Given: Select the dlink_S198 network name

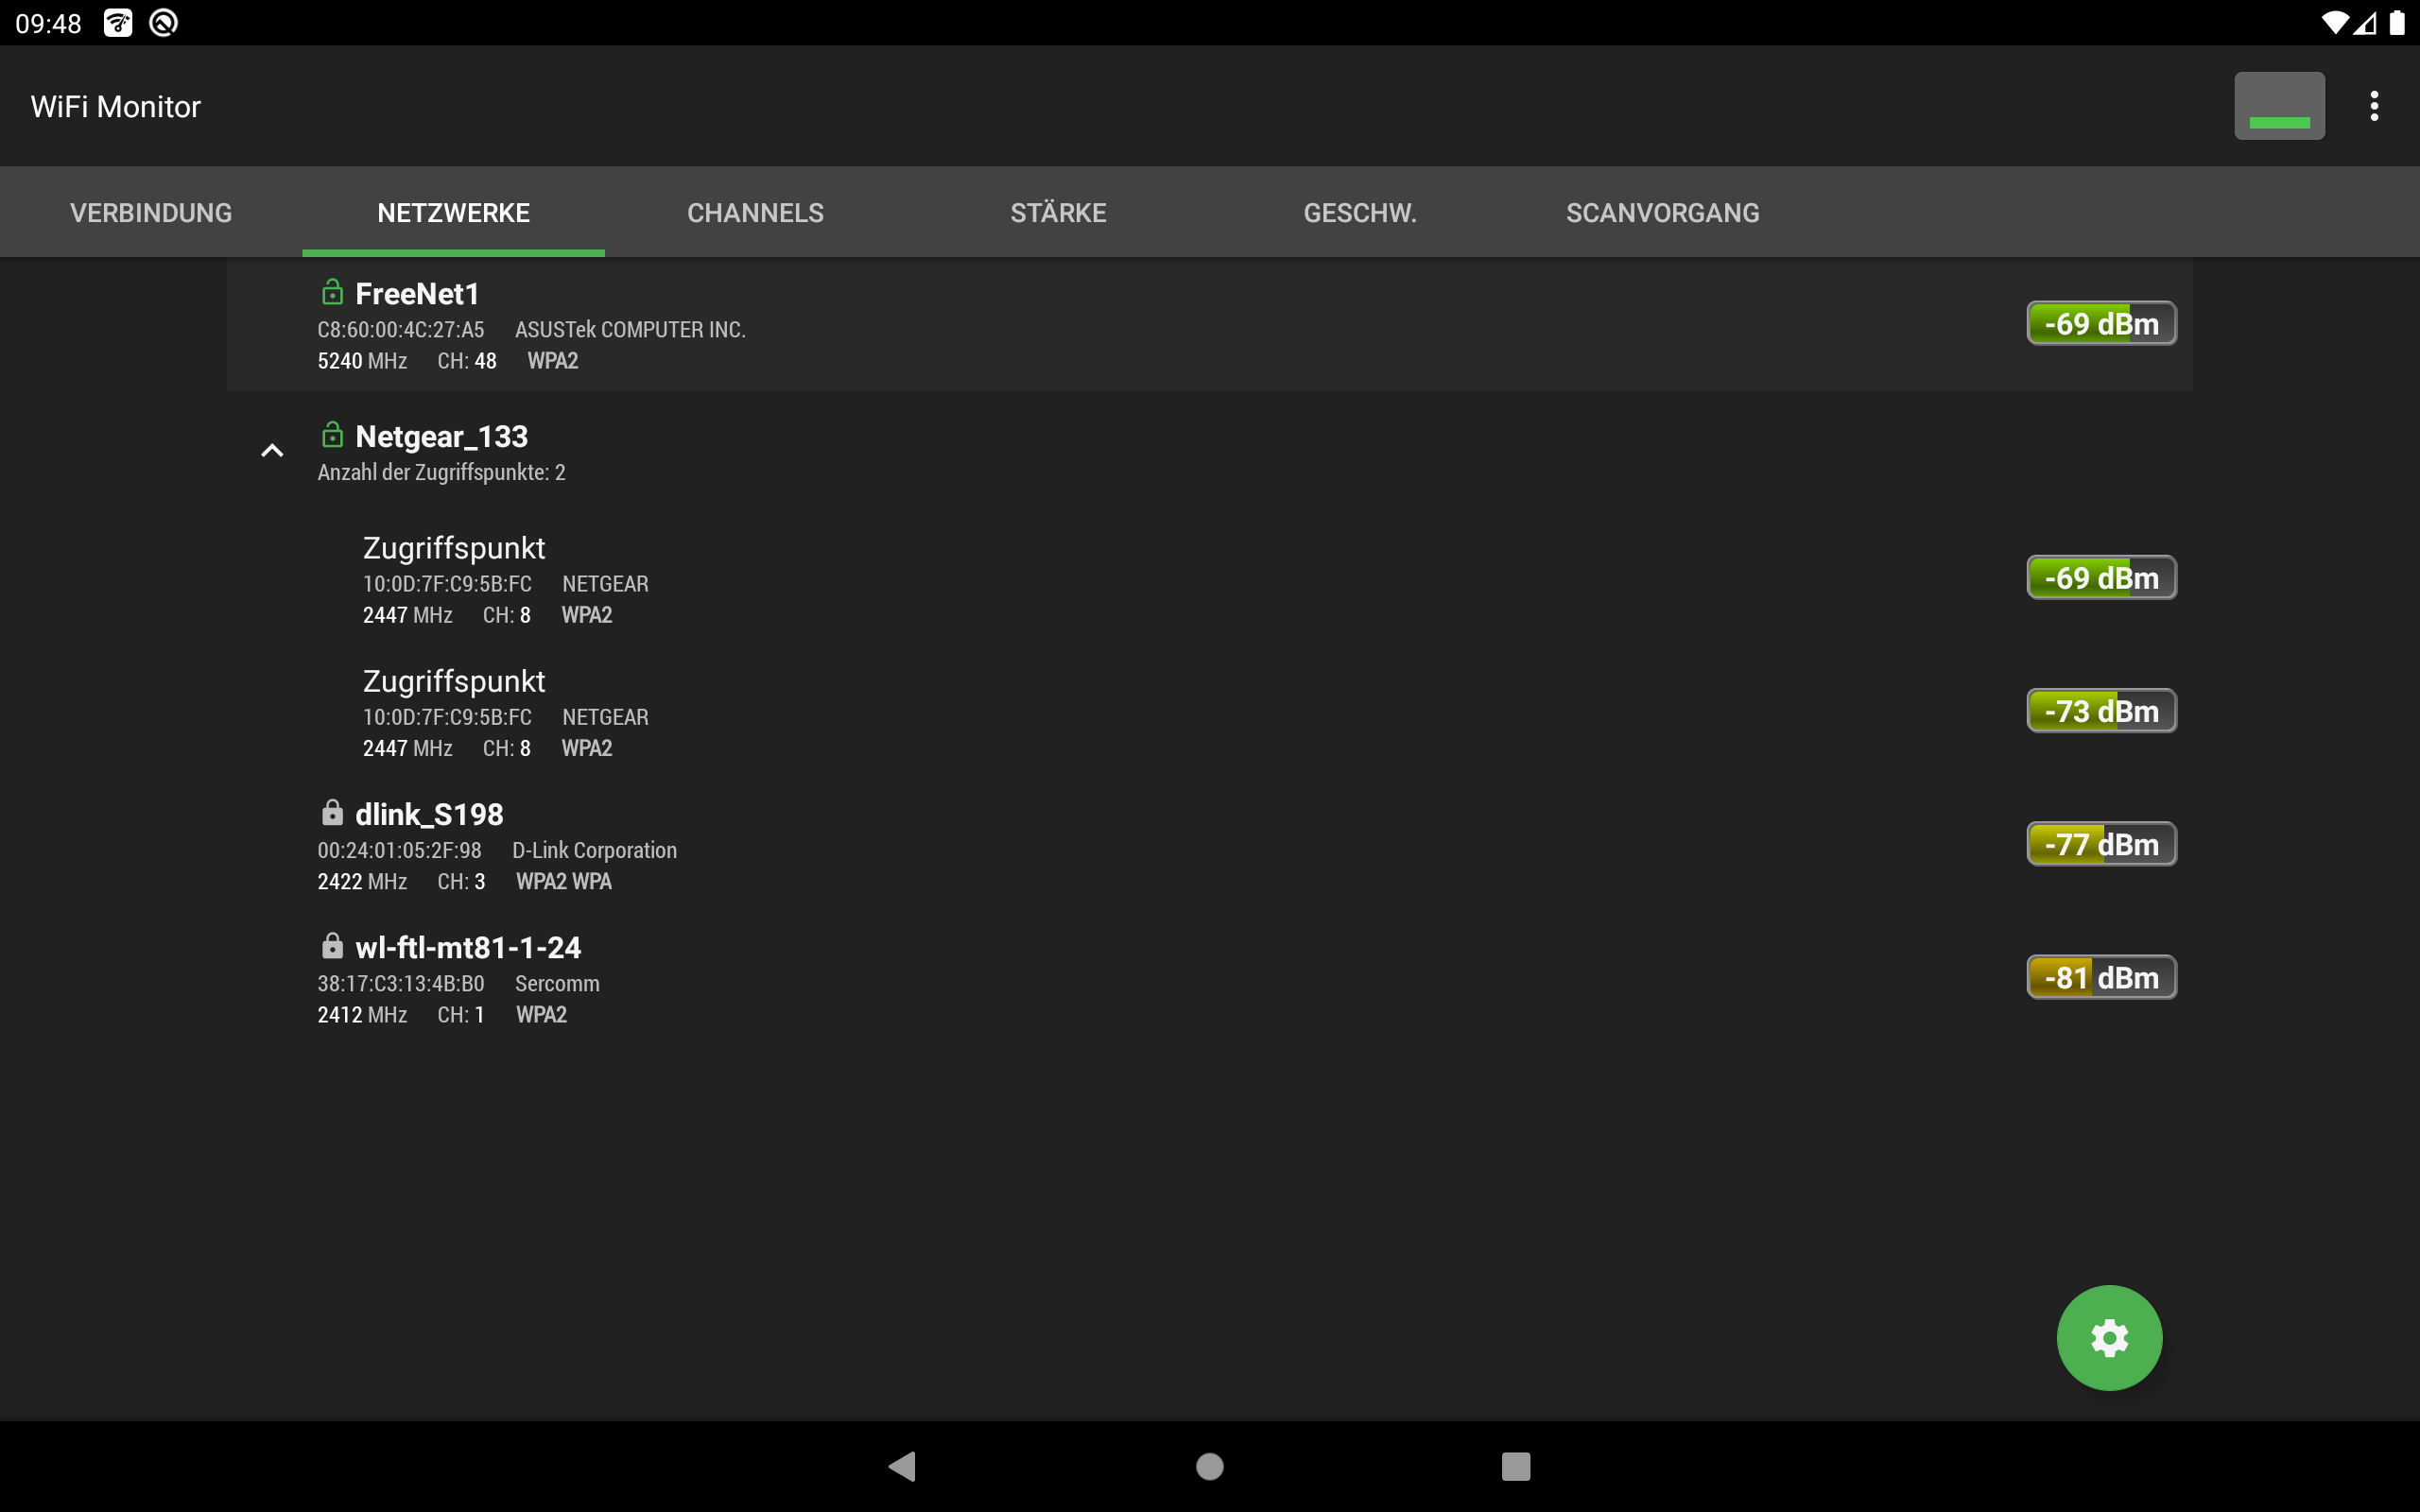Looking at the screenshot, I should tap(429, 814).
